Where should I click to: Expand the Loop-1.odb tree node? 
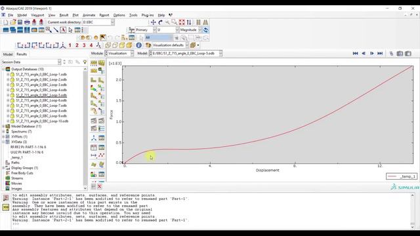tap(8, 74)
